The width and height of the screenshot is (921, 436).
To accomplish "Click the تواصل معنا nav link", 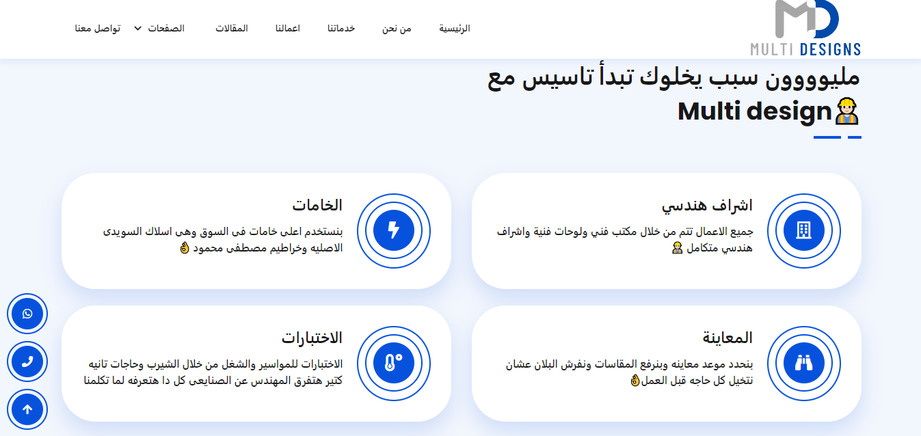I will (98, 29).
